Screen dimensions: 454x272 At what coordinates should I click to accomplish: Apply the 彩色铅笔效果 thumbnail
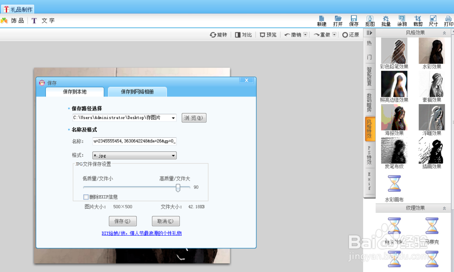point(394,51)
